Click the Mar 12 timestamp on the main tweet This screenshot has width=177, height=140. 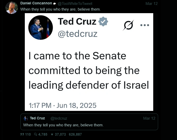click(151, 4)
